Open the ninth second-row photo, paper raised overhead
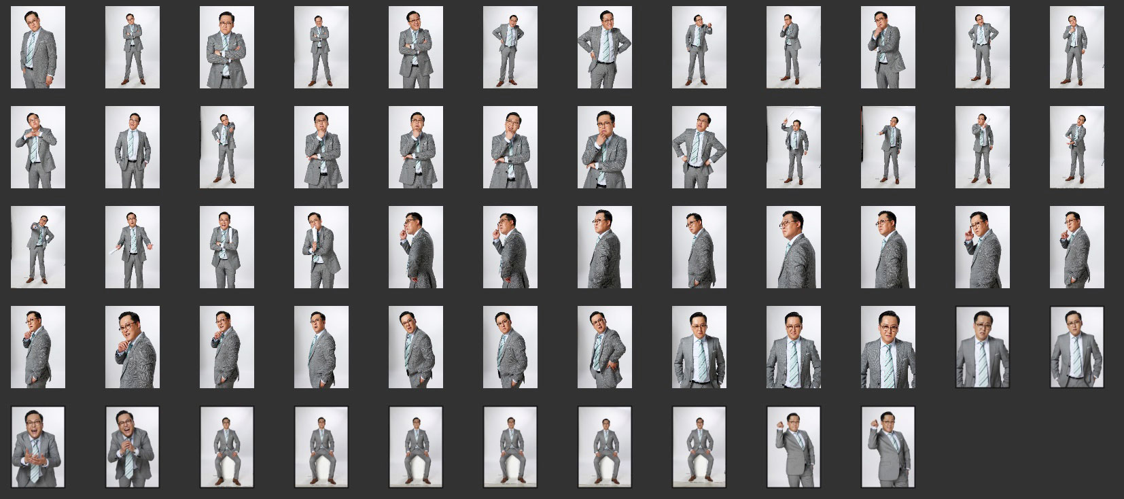The width and height of the screenshot is (1124, 499). click(794, 147)
